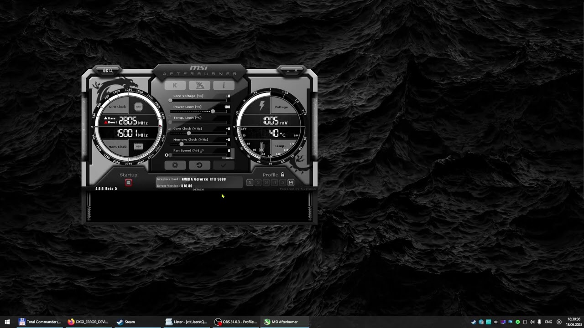This screenshot has width=584, height=328.
Task: Switch to OBS 31.0.3 in taskbar
Action: pyautogui.click(x=235, y=322)
